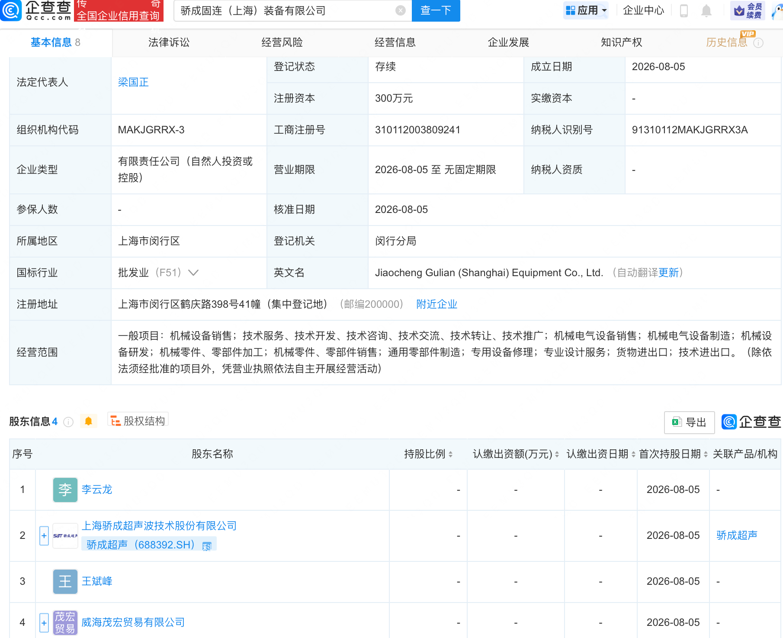
Task: Click the stock tag icon after 688392.SH
Action: pos(207,546)
